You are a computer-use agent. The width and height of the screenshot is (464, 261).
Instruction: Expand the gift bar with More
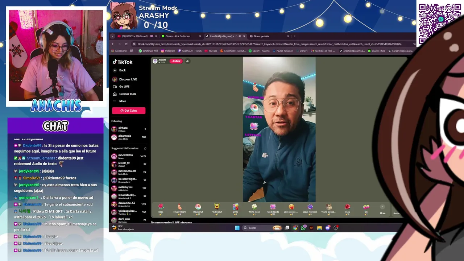pos(382,210)
